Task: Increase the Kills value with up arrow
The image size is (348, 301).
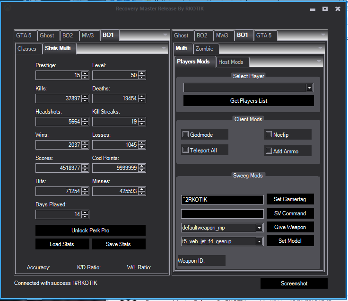Action: tap(85, 97)
